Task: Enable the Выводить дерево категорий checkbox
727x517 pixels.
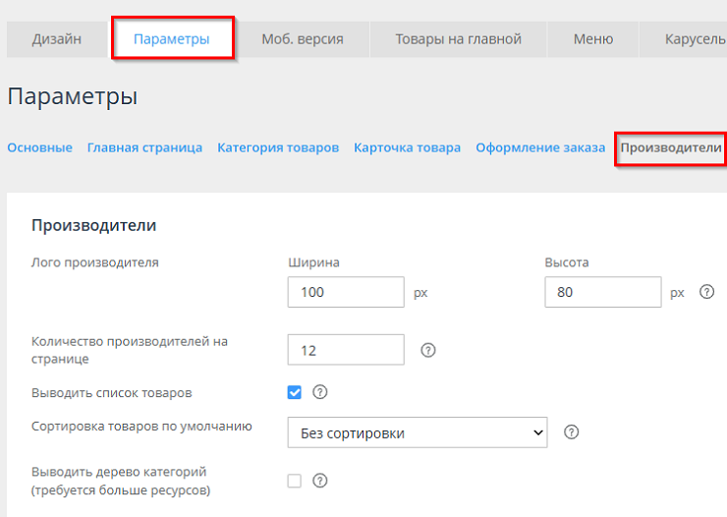Action: click(295, 481)
